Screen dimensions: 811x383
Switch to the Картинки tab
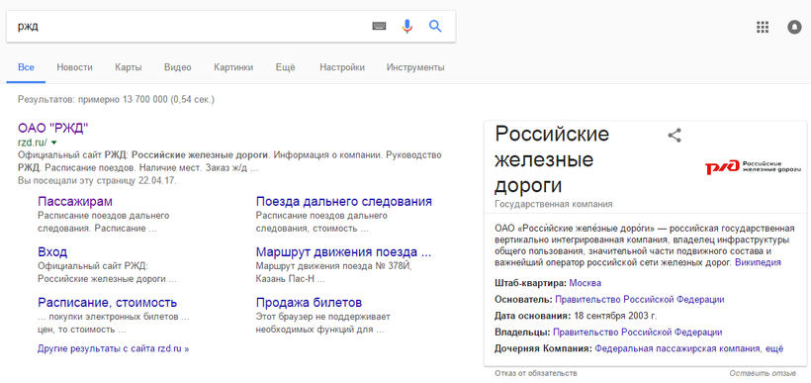pyautogui.click(x=233, y=67)
